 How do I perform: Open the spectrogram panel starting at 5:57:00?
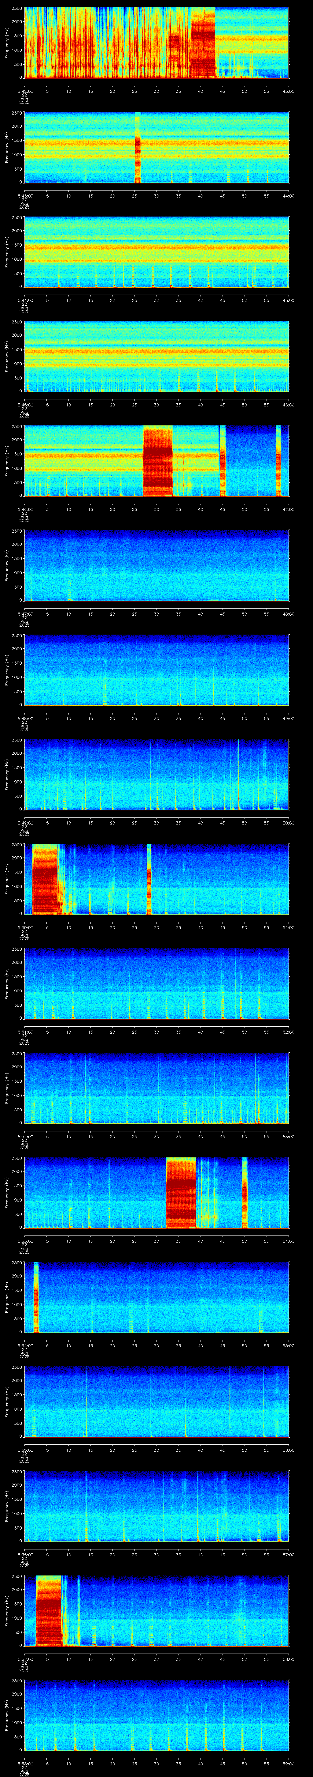click(x=156, y=1611)
